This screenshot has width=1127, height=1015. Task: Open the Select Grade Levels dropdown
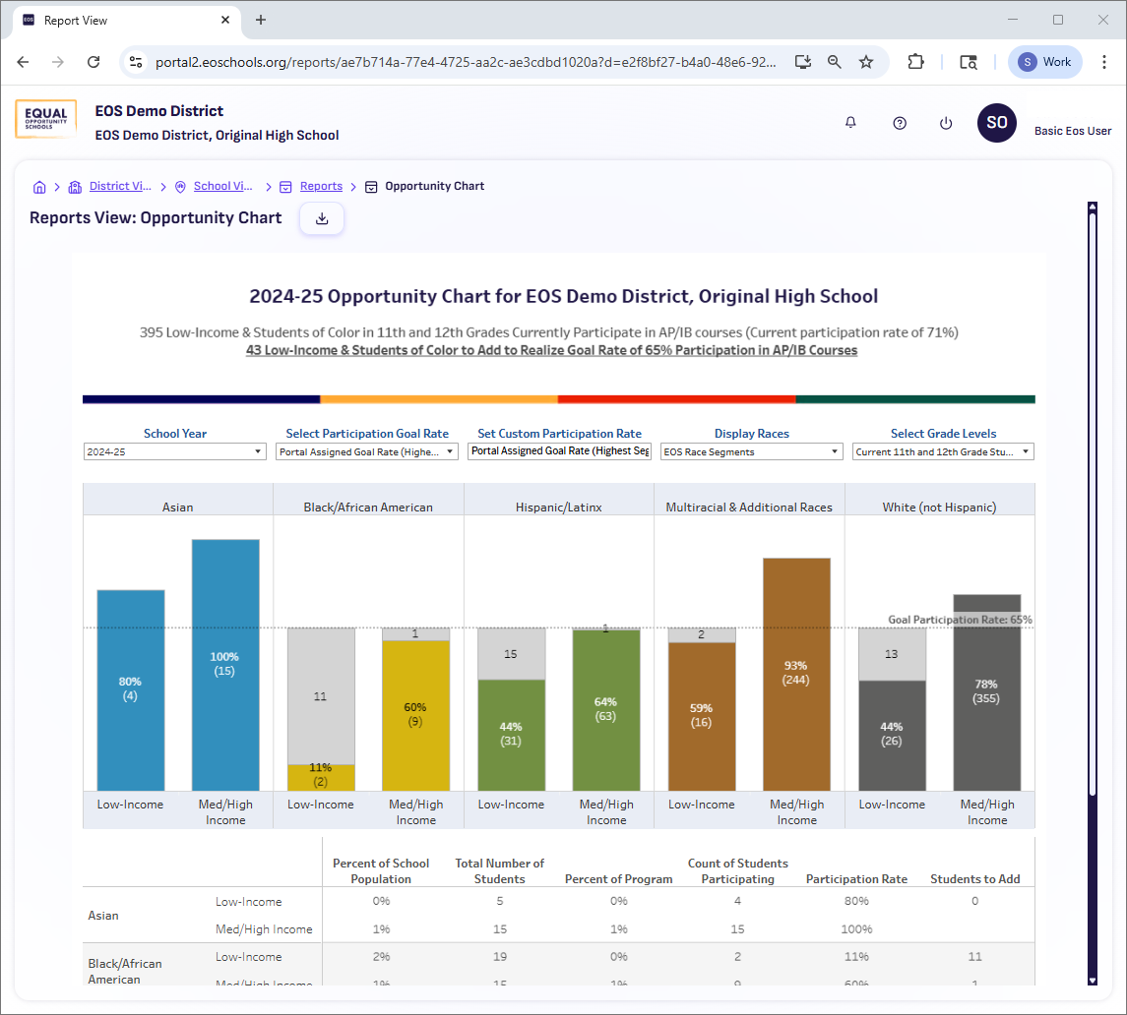[942, 451]
